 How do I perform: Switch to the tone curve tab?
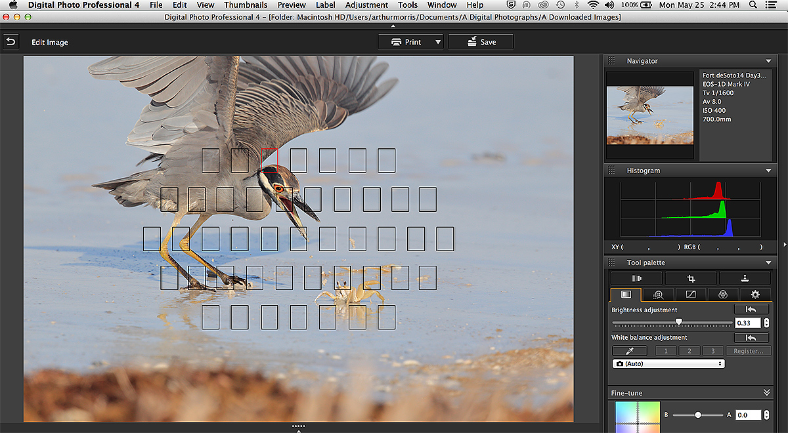691,295
